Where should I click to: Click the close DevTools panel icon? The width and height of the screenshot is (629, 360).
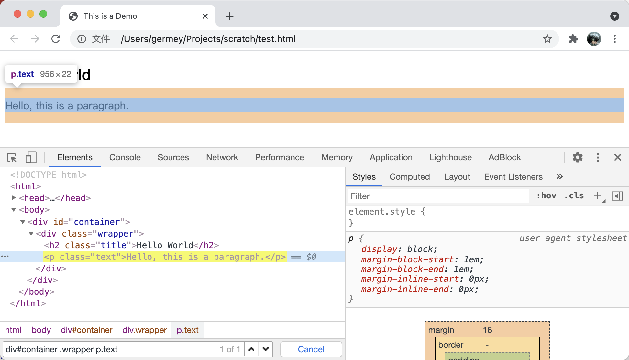point(618,157)
